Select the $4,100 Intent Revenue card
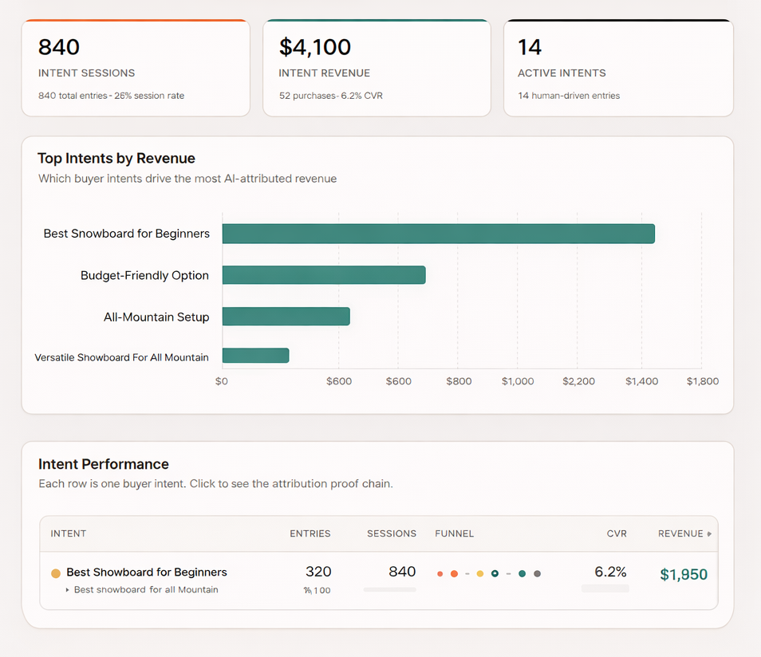The height and width of the screenshot is (657, 761). coord(377,68)
